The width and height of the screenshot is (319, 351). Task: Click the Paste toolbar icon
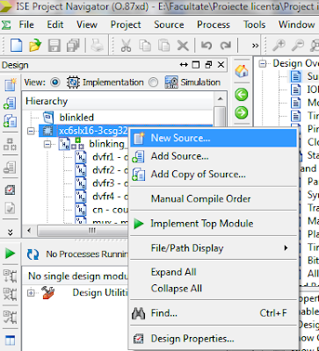coord(163,46)
